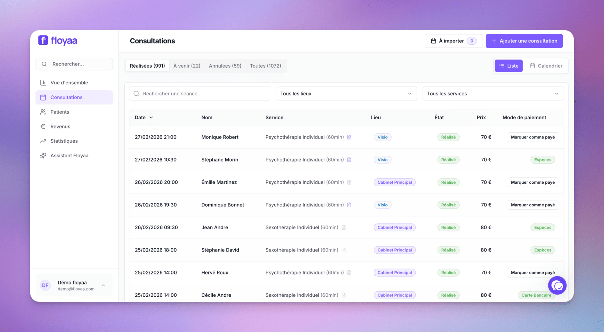Screen dimensions: 604x332
Task: Expand the Tous les lieux dropdown
Action: pos(346,94)
